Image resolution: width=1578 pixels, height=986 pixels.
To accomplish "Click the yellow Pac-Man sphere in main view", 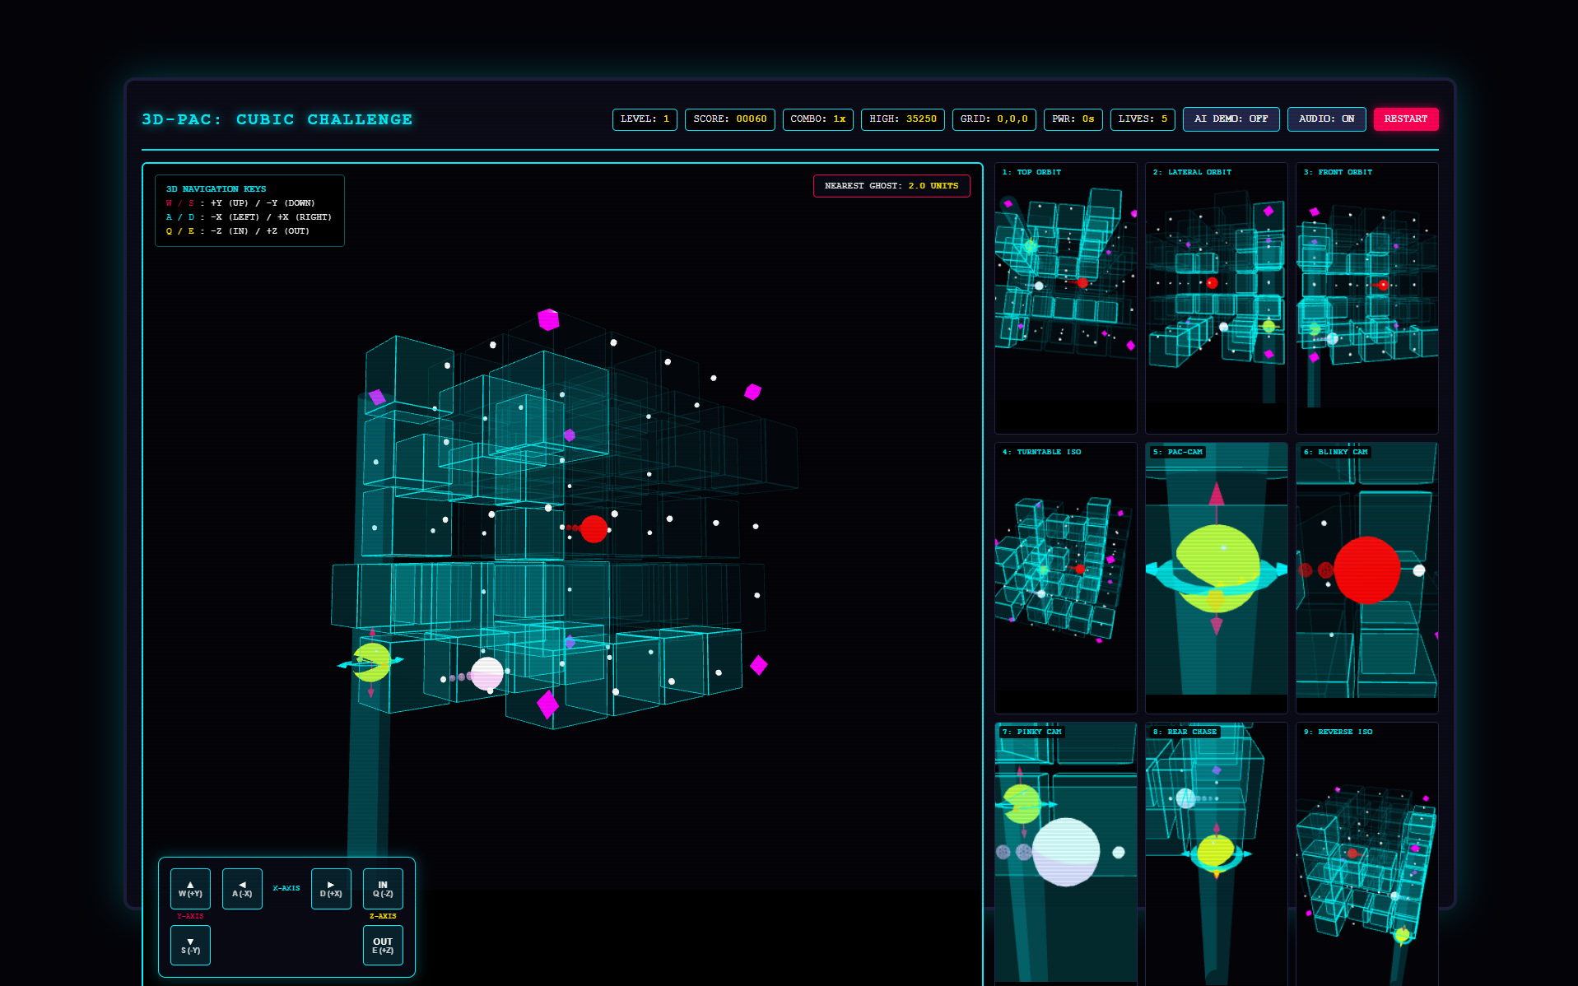I will tap(372, 662).
